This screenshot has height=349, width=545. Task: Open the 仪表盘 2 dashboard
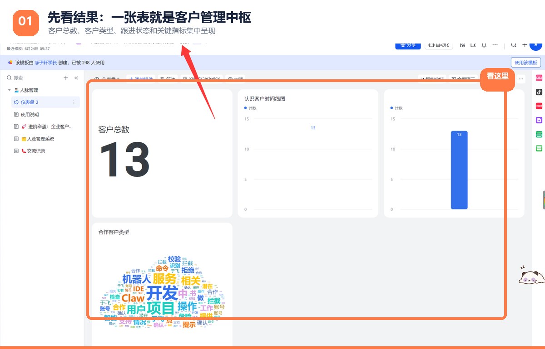(45, 102)
